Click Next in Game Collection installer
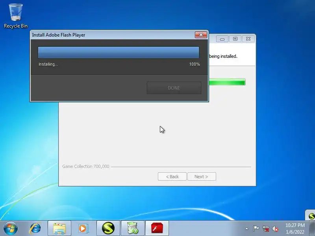This screenshot has width=315, height=236. [202, 176]
